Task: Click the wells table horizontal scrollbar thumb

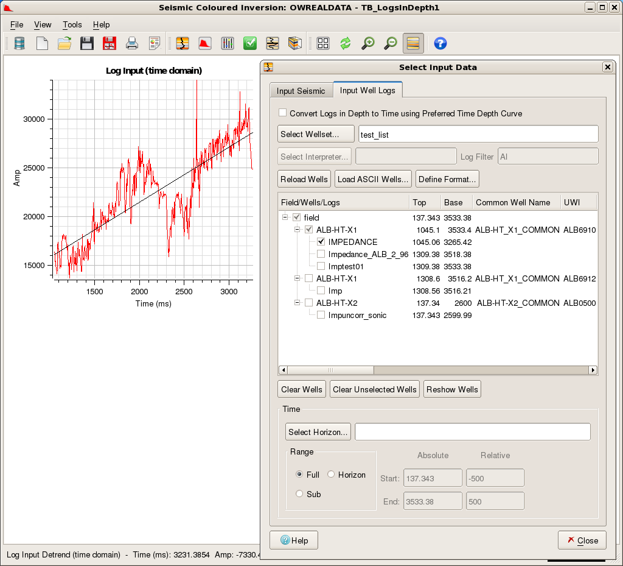Action: point(330,370)
